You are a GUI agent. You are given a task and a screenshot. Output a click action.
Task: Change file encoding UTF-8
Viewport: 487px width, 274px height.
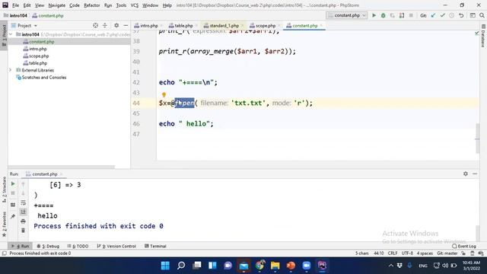coord(407,253)
